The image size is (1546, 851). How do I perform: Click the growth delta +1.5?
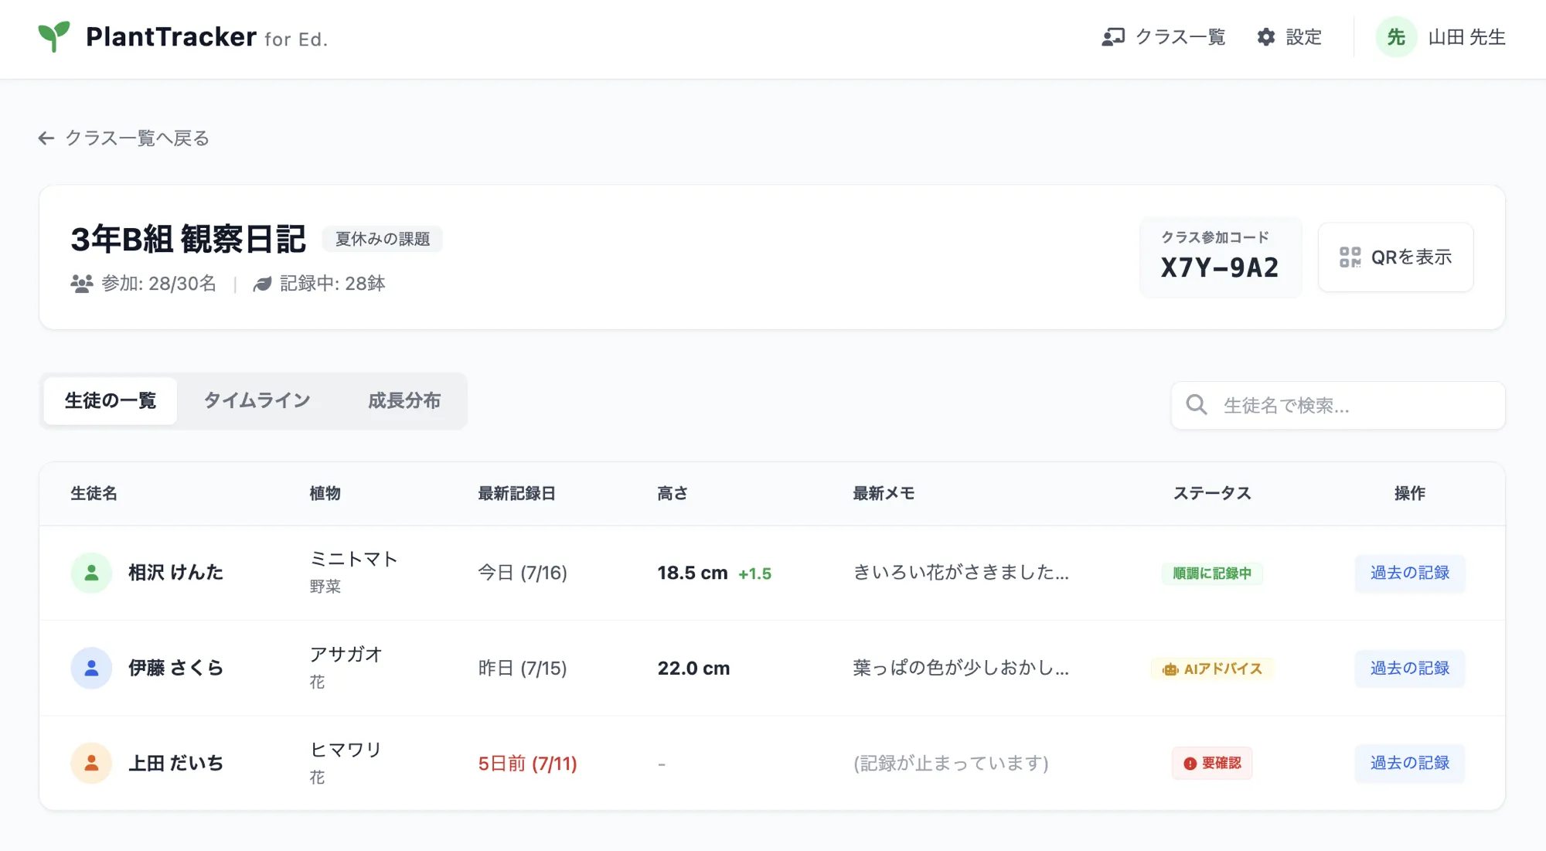click(754, 574)
